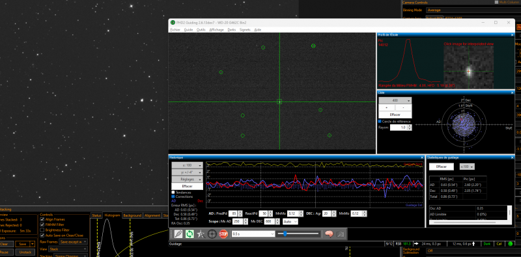Toggle Multi Column checkbox in Camera Controls
Viewport: 521px width, 257px height.
[496, 2]
